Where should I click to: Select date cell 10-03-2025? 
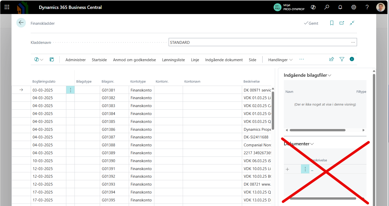point(48,161)
